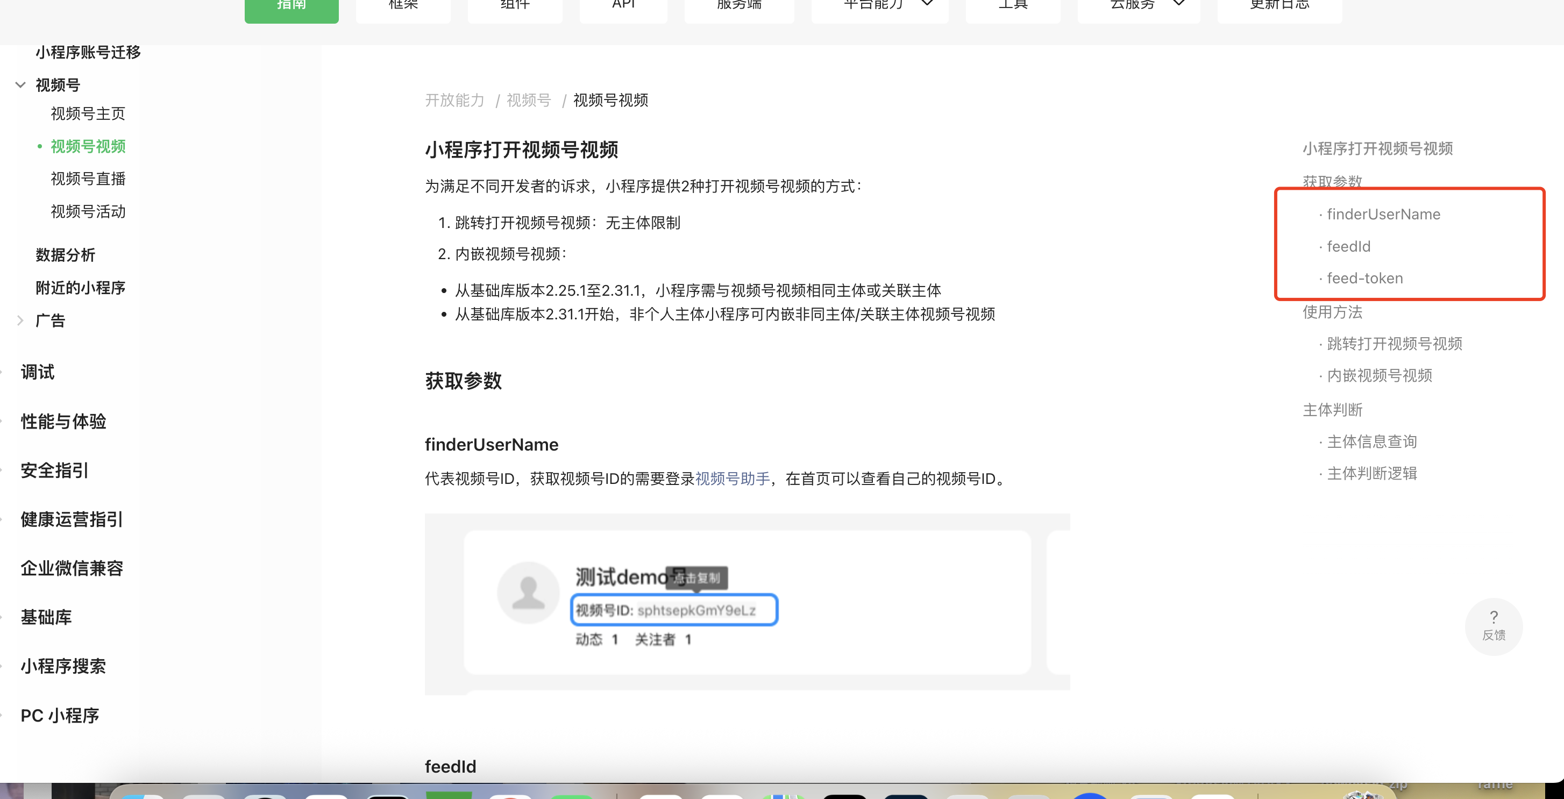Open 小程序搜索 sidebar section

63,666
